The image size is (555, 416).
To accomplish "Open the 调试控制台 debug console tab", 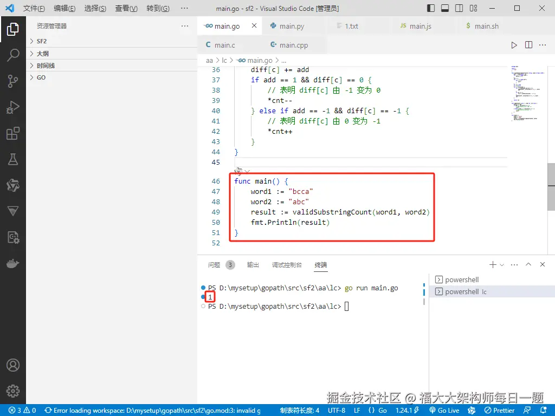I will click(287, 264).
